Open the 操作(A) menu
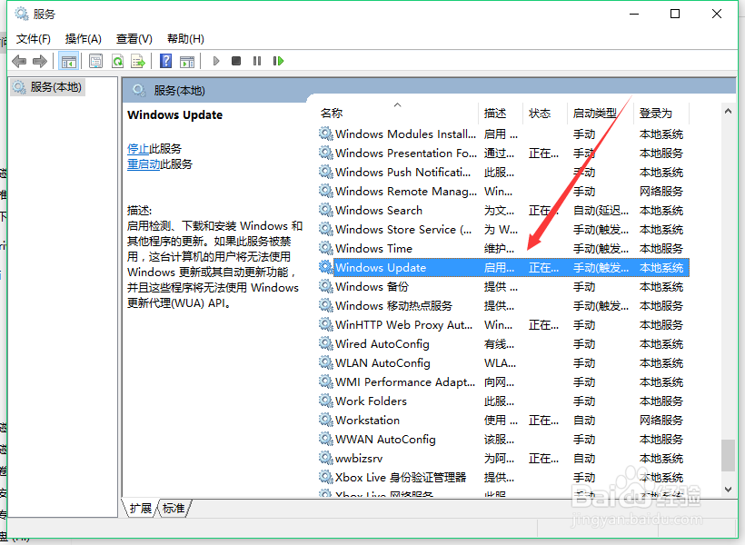 coord(84,39)
